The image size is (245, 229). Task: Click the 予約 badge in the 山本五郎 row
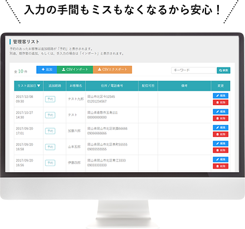point(50,147)
